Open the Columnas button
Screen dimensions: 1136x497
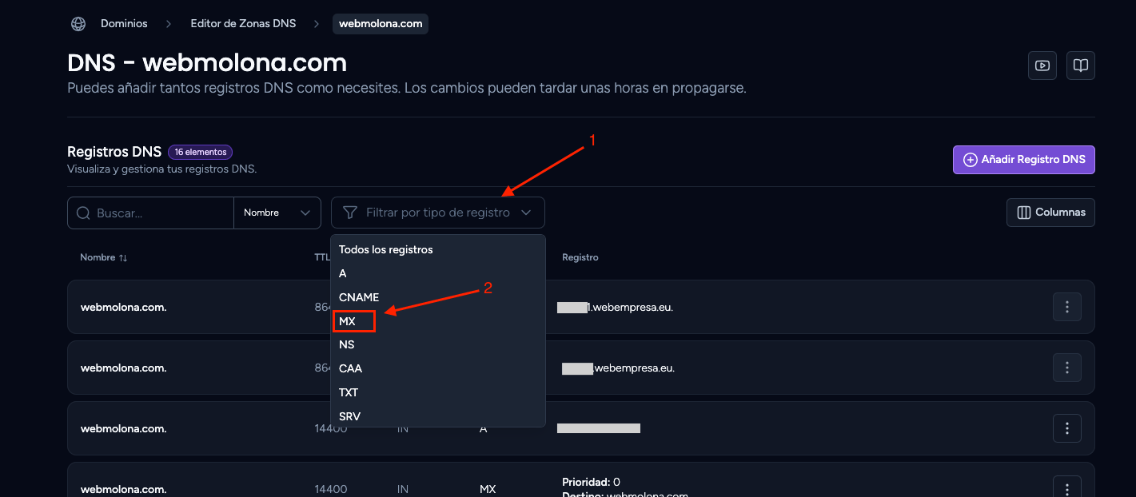pos(1050,213)
